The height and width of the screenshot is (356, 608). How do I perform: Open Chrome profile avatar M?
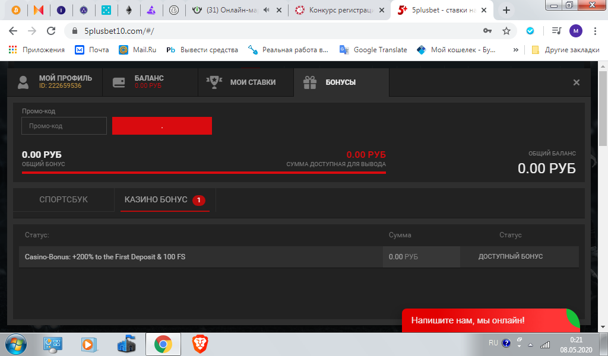(x=576, y=31)
